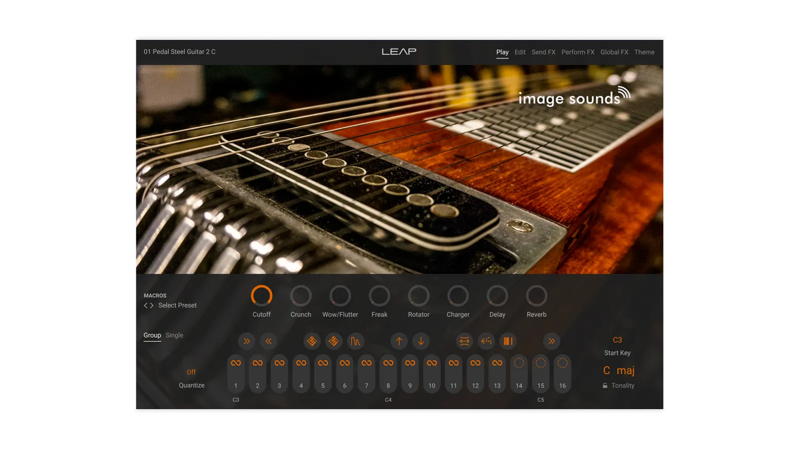Screen dimensions: 799x449
Task: Trigger loop pad 11
Action: 453,374
